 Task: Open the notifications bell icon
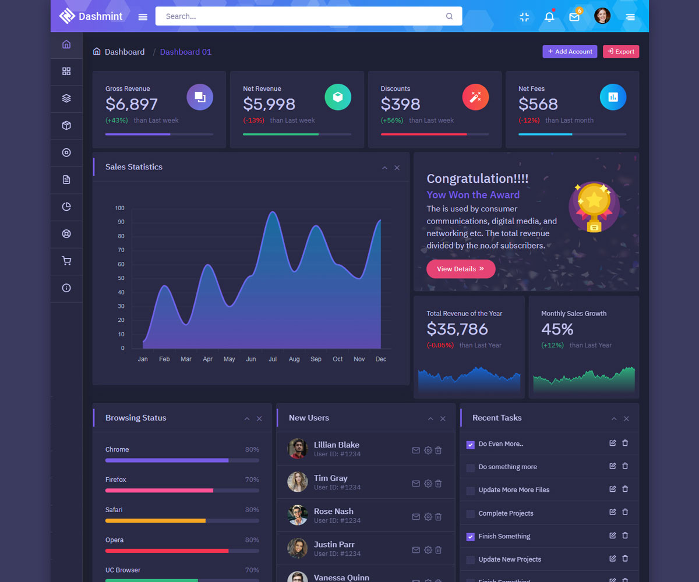click(x=549, y=17)
